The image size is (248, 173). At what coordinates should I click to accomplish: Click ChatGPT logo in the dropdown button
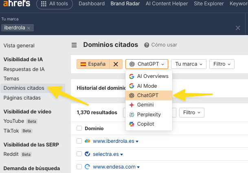pyautogui.click(x=132, y=64)
